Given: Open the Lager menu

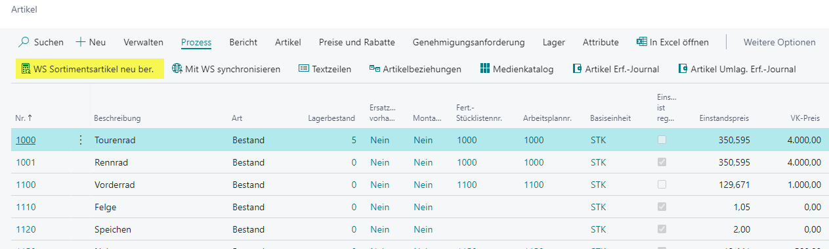Looking at the screenshot, I should pos(553,42).
